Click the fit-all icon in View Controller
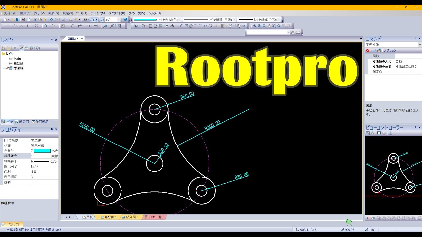 (368, 133)
